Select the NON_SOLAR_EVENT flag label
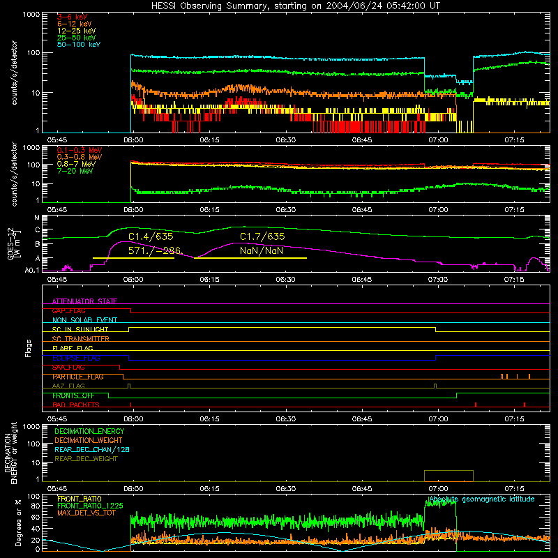 84,320
